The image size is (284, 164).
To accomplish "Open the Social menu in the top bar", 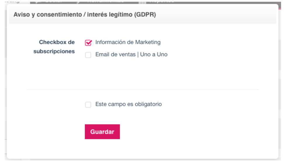I will (x=53, y=1).
